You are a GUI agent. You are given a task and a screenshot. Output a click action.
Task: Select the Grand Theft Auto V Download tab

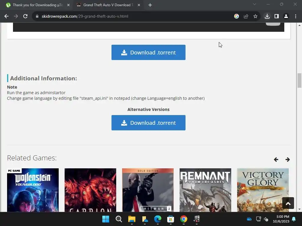click(108, 5)
